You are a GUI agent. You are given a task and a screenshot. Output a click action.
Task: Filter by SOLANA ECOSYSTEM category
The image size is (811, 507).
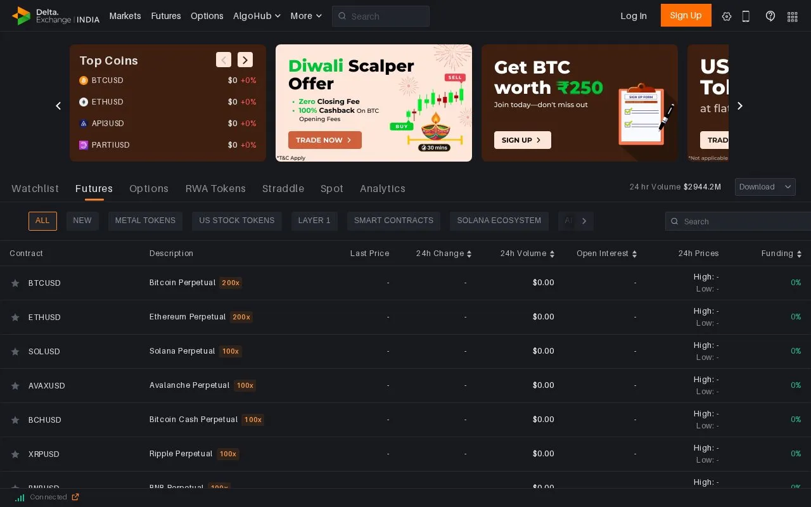point(499,221)
